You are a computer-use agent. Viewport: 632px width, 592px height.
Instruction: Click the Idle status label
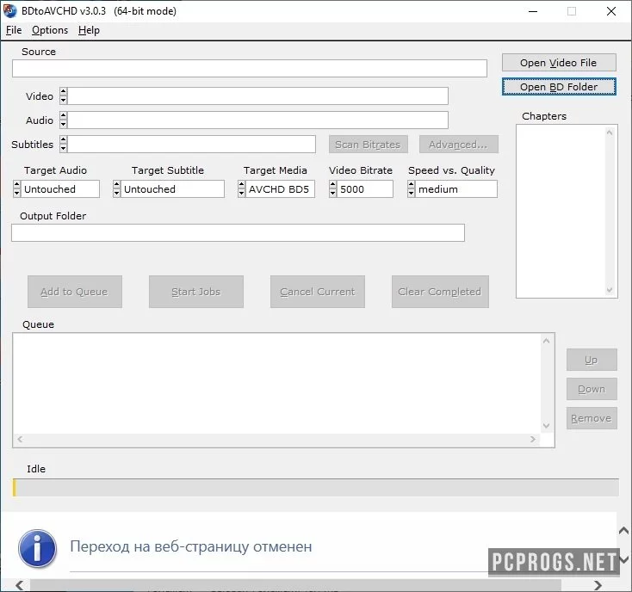[x=36, y=469]
